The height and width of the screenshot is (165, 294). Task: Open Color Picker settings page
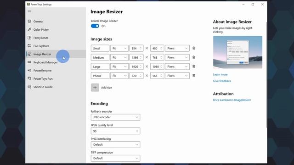pyautogui.click(x=56, y=29)
